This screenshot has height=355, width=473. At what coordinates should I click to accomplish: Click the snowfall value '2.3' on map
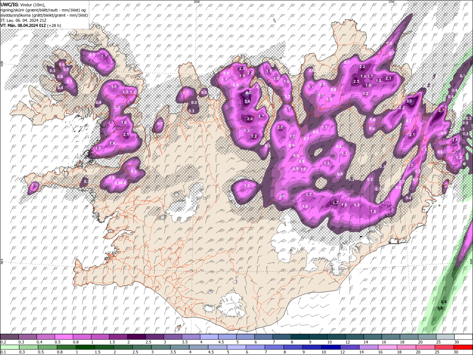pyautogui.click(x=242, y=68)
